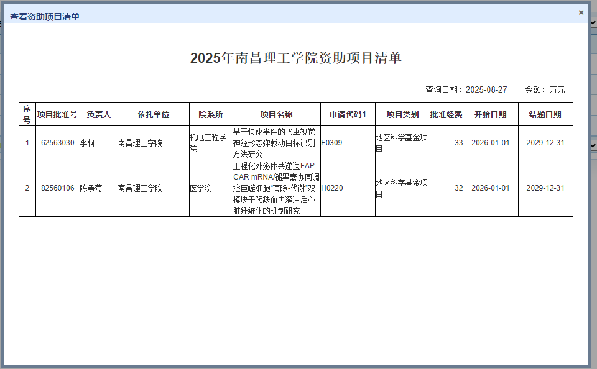Screen dimensions: 597x369
Task: Select approval number 62563030 cell
Action: 57,143
